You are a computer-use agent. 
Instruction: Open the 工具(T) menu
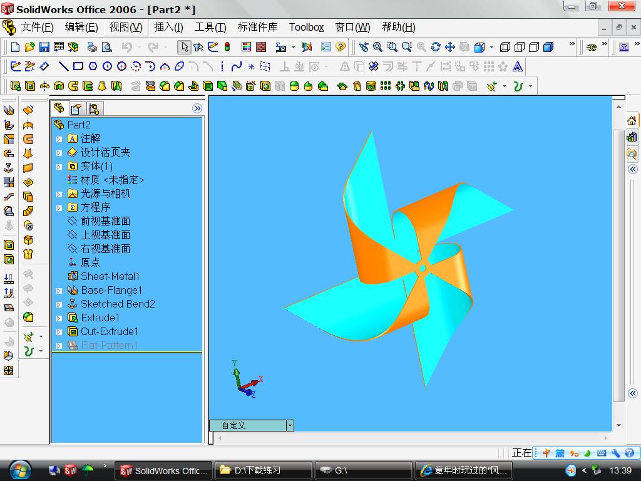click(x=210, y=28)
